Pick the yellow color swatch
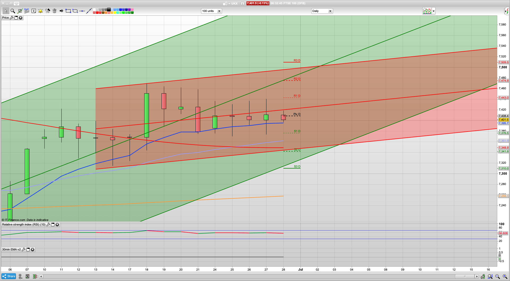 click(115, 12)
